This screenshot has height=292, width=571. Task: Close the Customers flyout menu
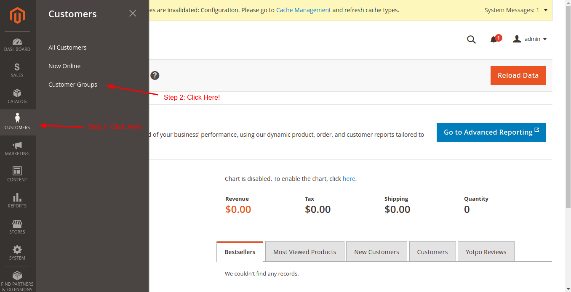click(x=133, y=13)
